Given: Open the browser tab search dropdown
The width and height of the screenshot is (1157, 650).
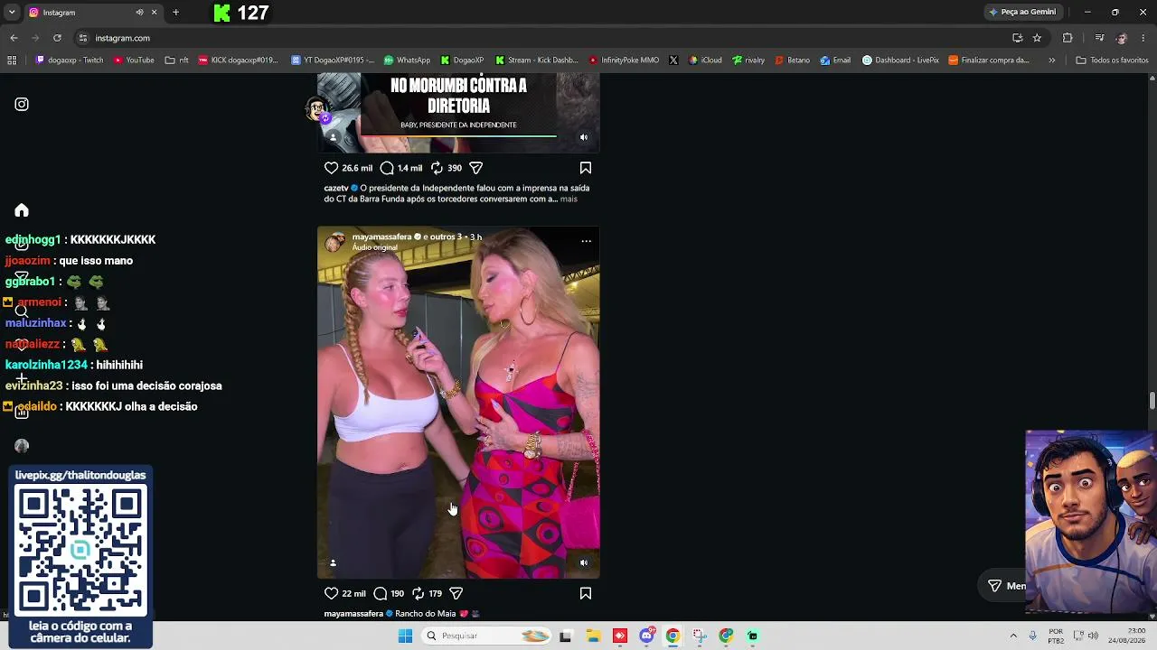Looking at the screenshot, I should click(12, 12).
